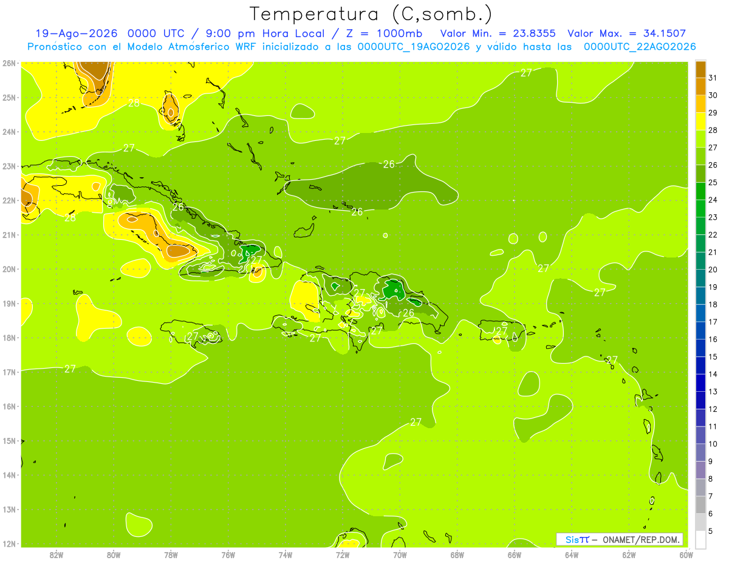729x563 pixels.
Task: Click the color scale label 20
Action: 713,270
